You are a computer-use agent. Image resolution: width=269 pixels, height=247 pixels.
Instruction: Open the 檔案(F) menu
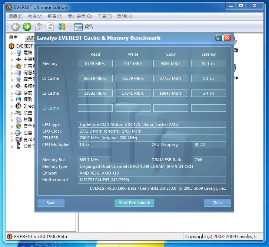click(x=16, y=16)
